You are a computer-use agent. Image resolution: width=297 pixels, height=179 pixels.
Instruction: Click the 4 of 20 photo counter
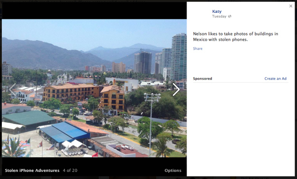tap(70, 170)
